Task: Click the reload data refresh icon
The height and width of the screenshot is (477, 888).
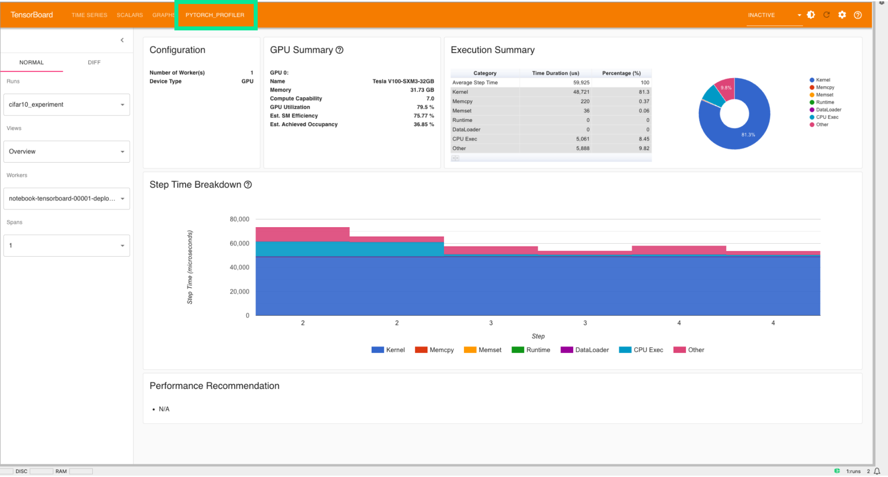Action: pyautogui.click(x=826, y=15)
